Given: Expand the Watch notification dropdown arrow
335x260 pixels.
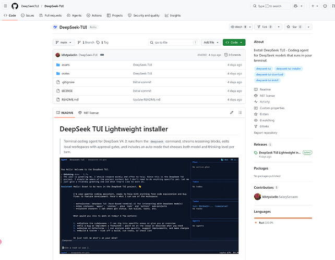Looking at the screenshot, I should [x=250, y=27].
